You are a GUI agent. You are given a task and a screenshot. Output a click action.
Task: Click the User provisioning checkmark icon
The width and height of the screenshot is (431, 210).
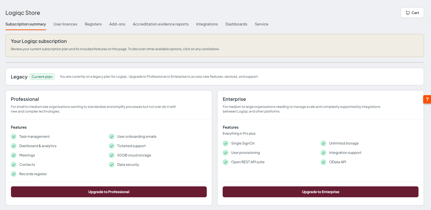[226, 153]
